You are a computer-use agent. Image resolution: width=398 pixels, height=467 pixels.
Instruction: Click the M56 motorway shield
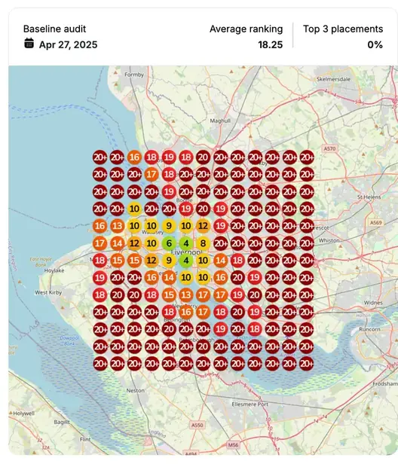click(x=233, y=445)
